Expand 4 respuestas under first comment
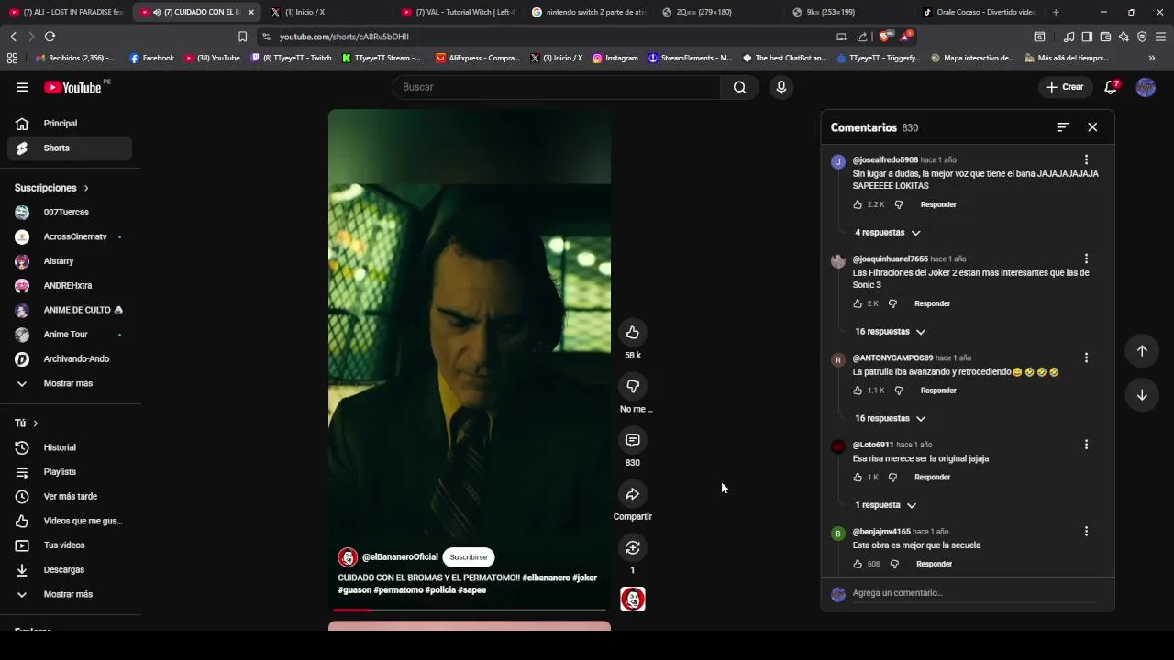This screenshot has width=1174, height=660. coord(887,233)
